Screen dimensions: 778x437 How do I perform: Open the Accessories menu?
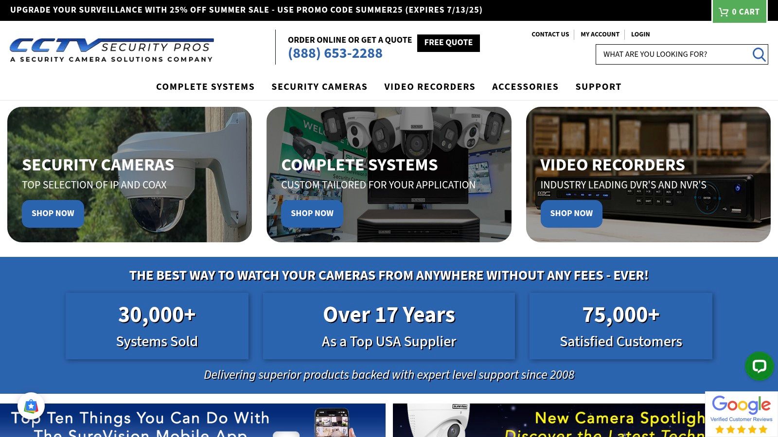click(525, 87)
